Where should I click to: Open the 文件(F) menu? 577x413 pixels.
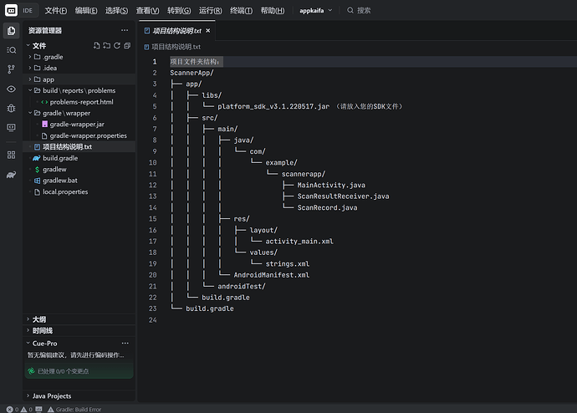click(56, 10)
